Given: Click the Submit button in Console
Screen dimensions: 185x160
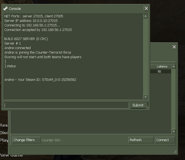Looking at the screenshot, I should [139, 105].
